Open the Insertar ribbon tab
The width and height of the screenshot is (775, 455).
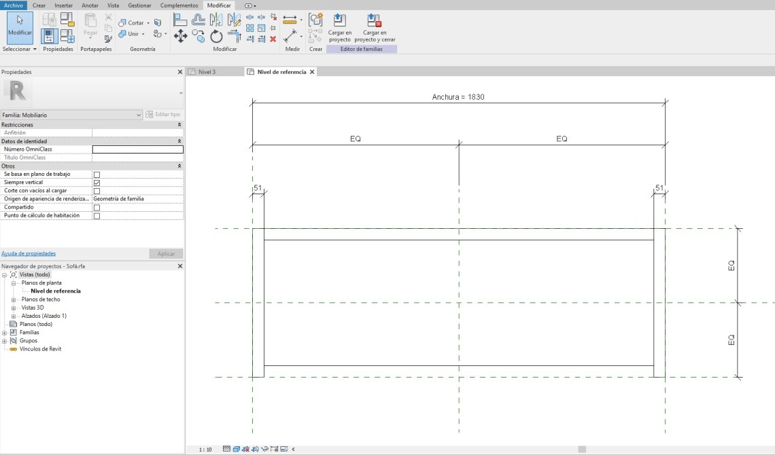click(63, 5)
